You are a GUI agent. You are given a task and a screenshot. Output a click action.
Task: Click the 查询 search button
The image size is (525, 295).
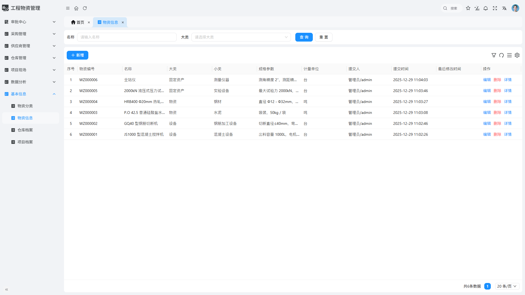click(304, 37)
